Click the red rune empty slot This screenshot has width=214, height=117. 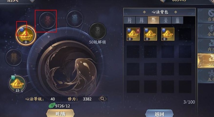[47, 21]
